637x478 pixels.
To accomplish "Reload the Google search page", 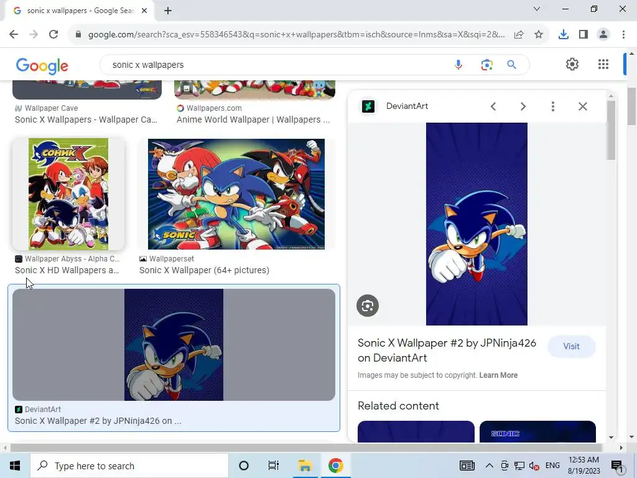I will (x=53, y=35).
